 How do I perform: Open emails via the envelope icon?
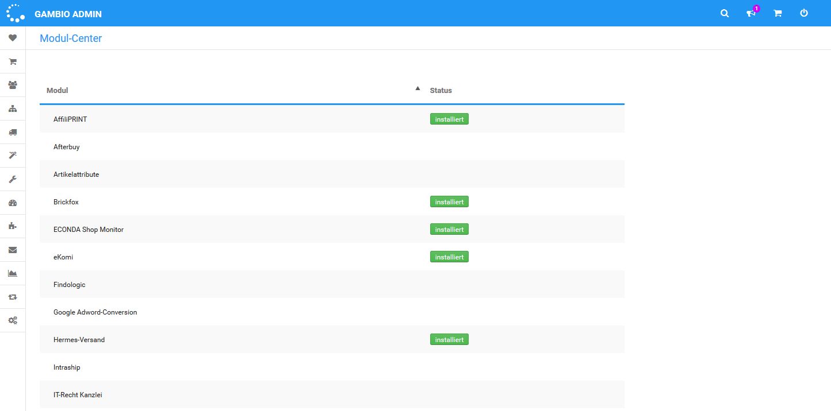pyautogui.click(x=13, y=250)
